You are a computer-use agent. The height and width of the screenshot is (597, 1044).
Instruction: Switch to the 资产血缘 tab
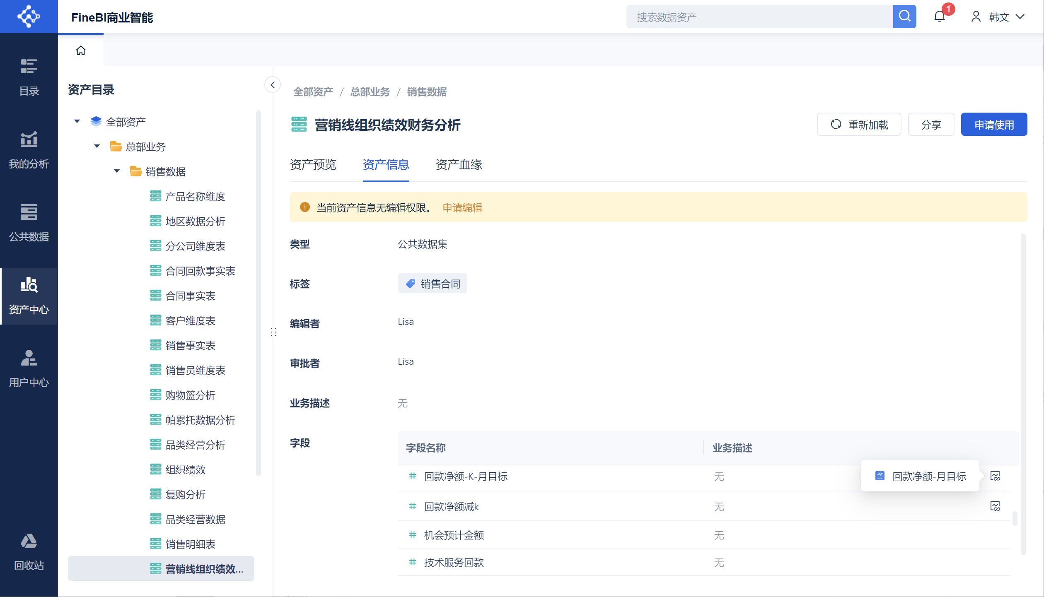(x=459, y=164)
